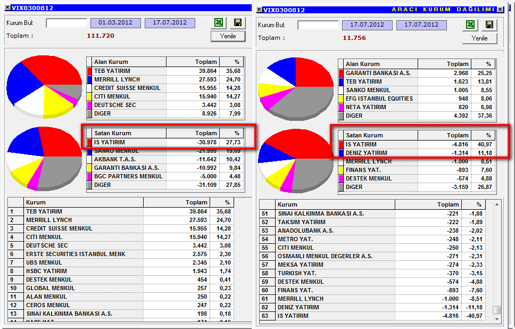Click Alan pie chart in left window
The image size is (515, 329).
click(44, 86)
